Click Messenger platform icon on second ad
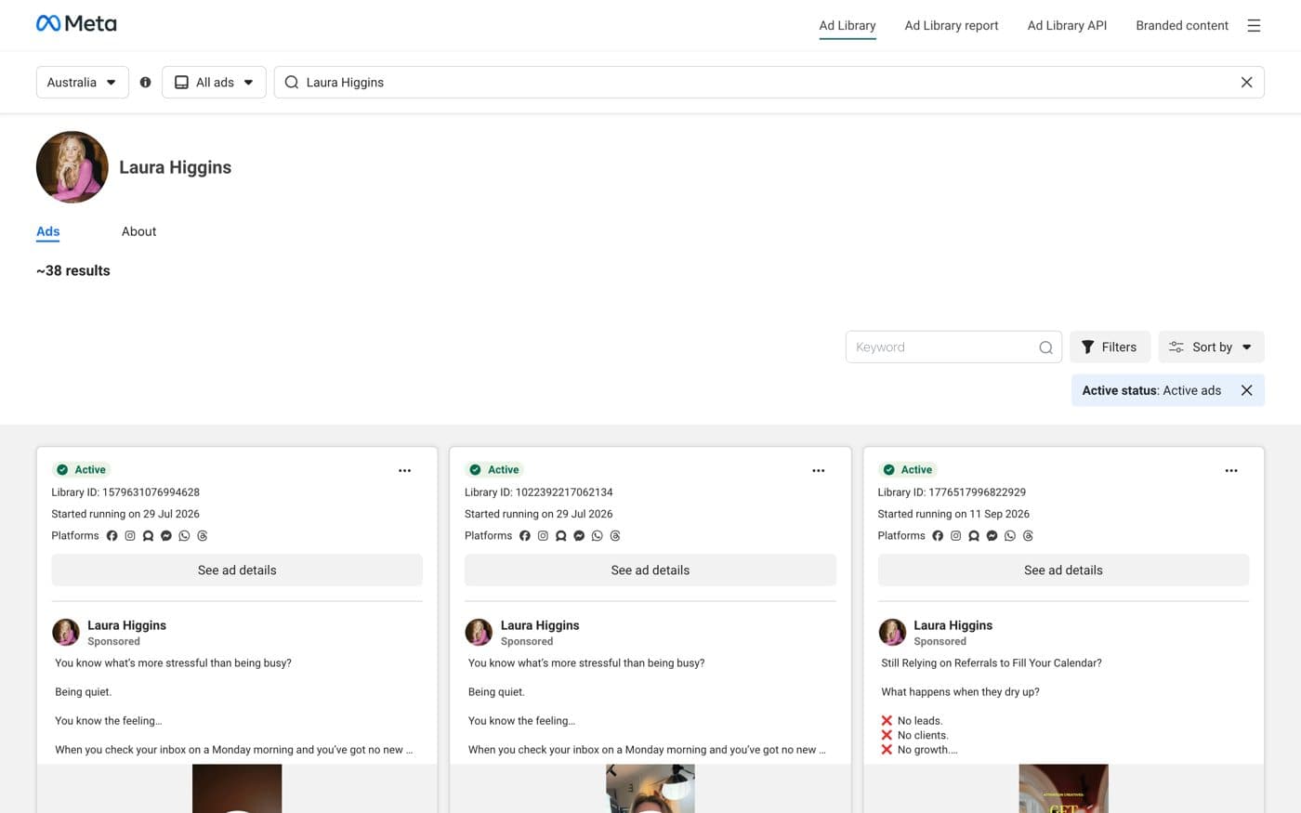1301x813 pixels. [579, 536]
